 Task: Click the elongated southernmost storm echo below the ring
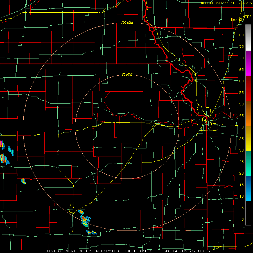click(91, 232)
